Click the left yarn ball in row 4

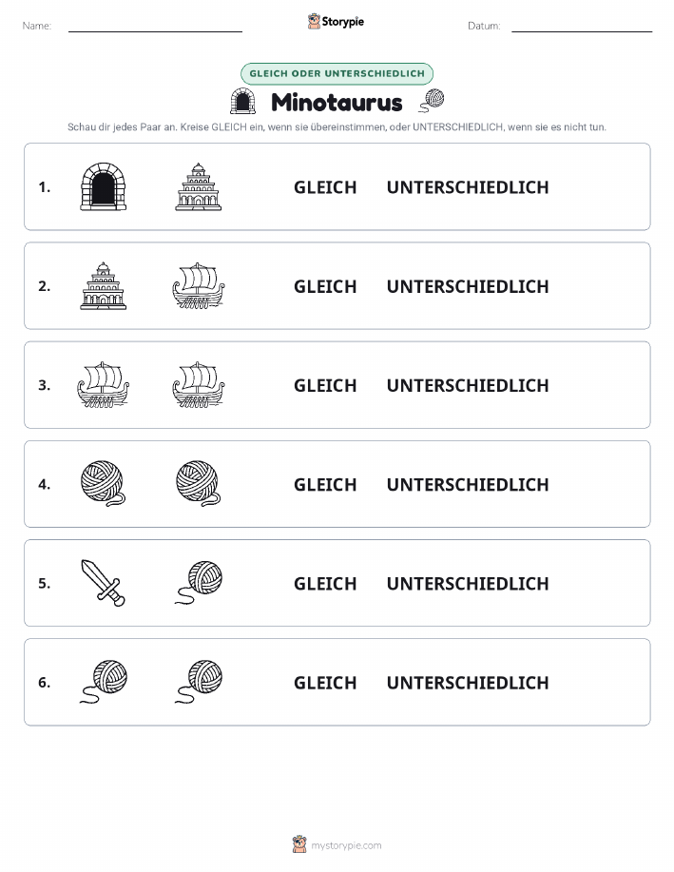click(104, 483)
